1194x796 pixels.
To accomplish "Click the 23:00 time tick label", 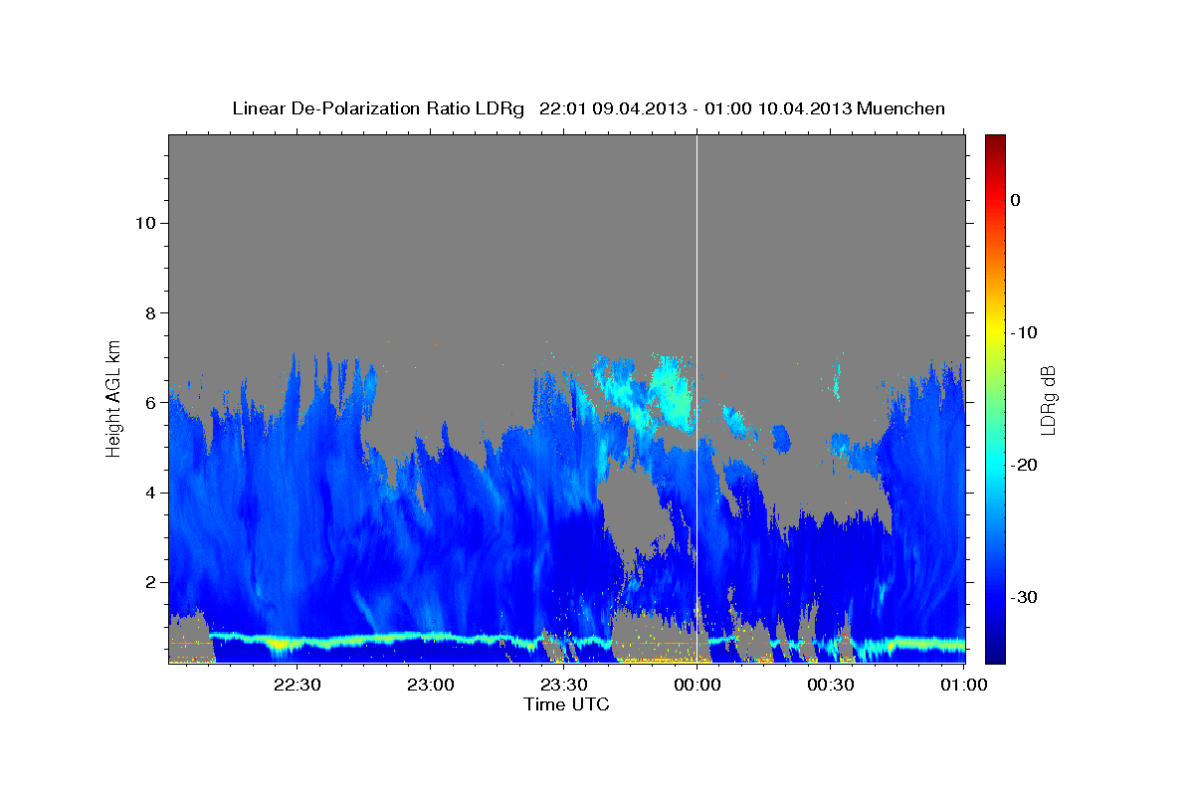I will tap(431, 685).
